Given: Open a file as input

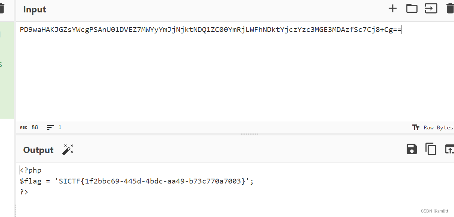Looking at the screenshot, I should [x=431, y=8].
